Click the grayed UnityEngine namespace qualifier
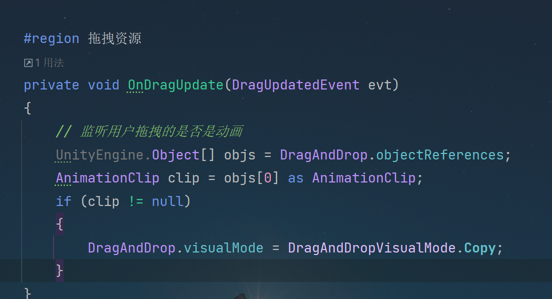Viewport: 552px width, 299px height. 99,155
